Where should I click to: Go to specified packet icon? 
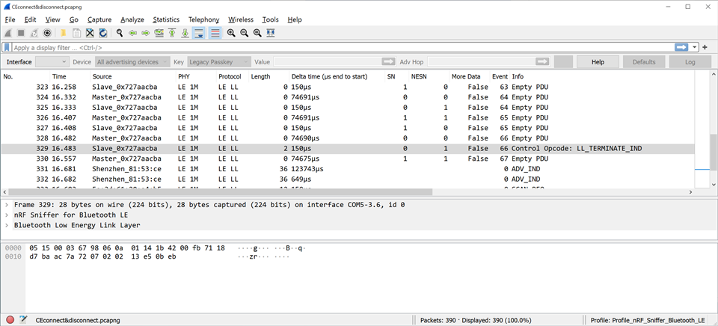pyautogui.click(x=159, y=33)
